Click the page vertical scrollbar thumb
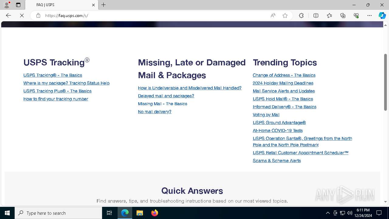This screenshot has width=389, height=219. (385, 82)
